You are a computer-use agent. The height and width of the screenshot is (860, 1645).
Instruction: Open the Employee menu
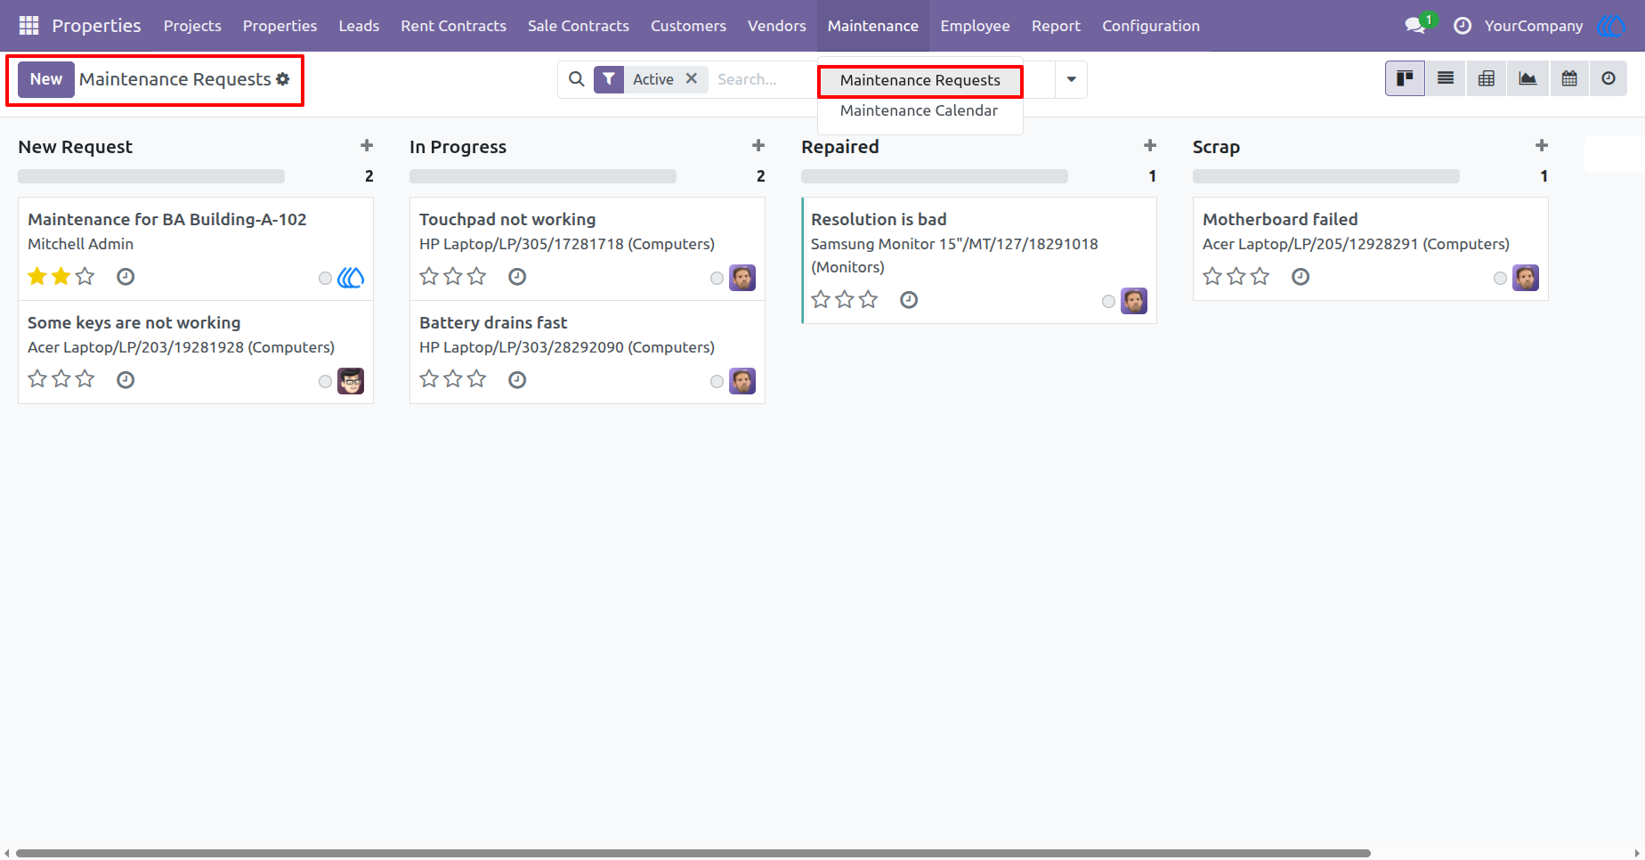coord(975,26)
